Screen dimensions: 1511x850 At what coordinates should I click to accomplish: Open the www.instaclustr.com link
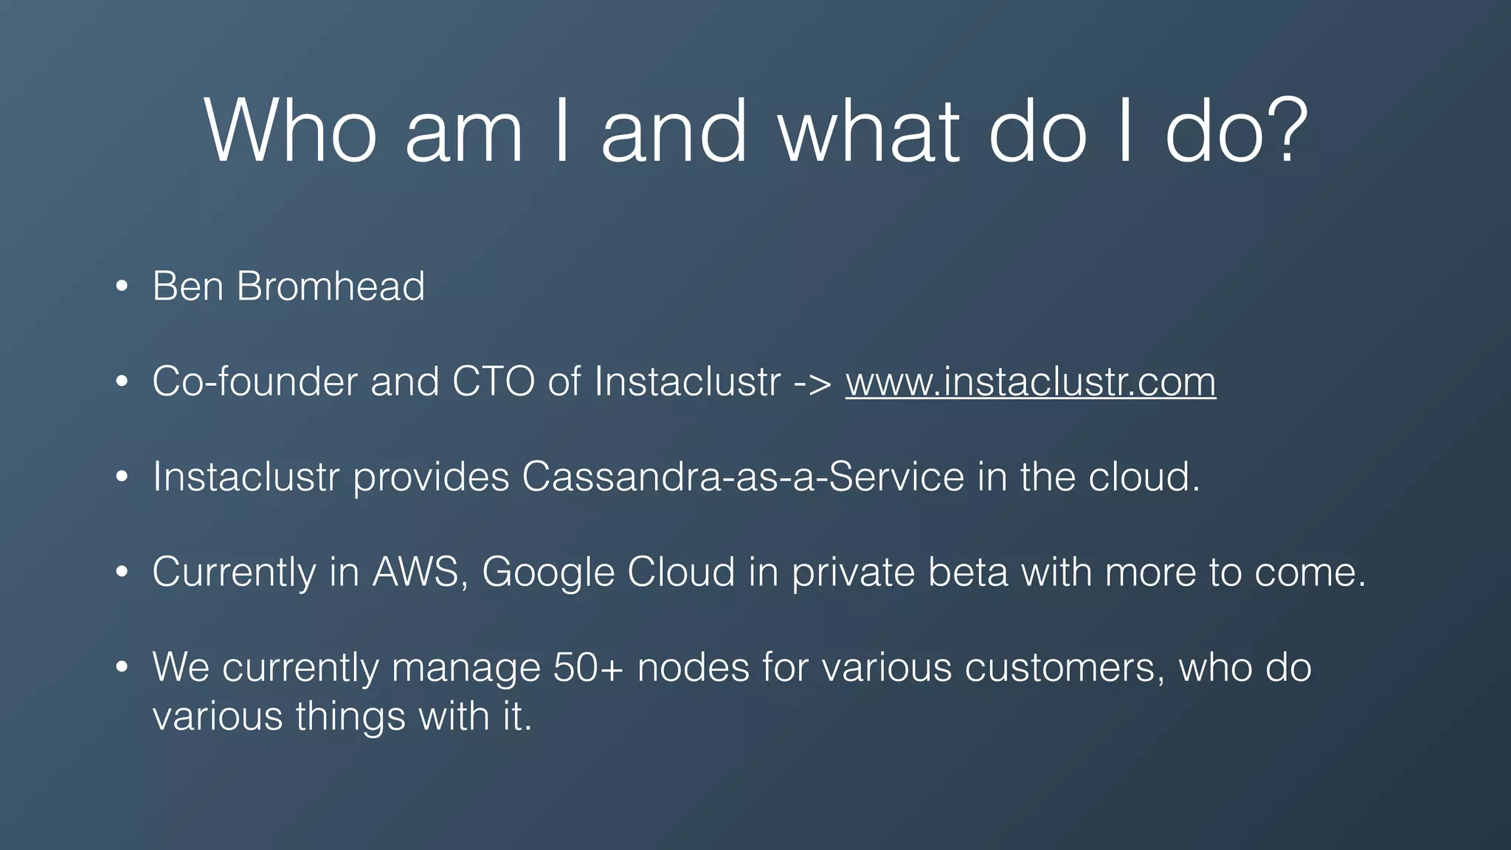click(x=1031, y=381)
